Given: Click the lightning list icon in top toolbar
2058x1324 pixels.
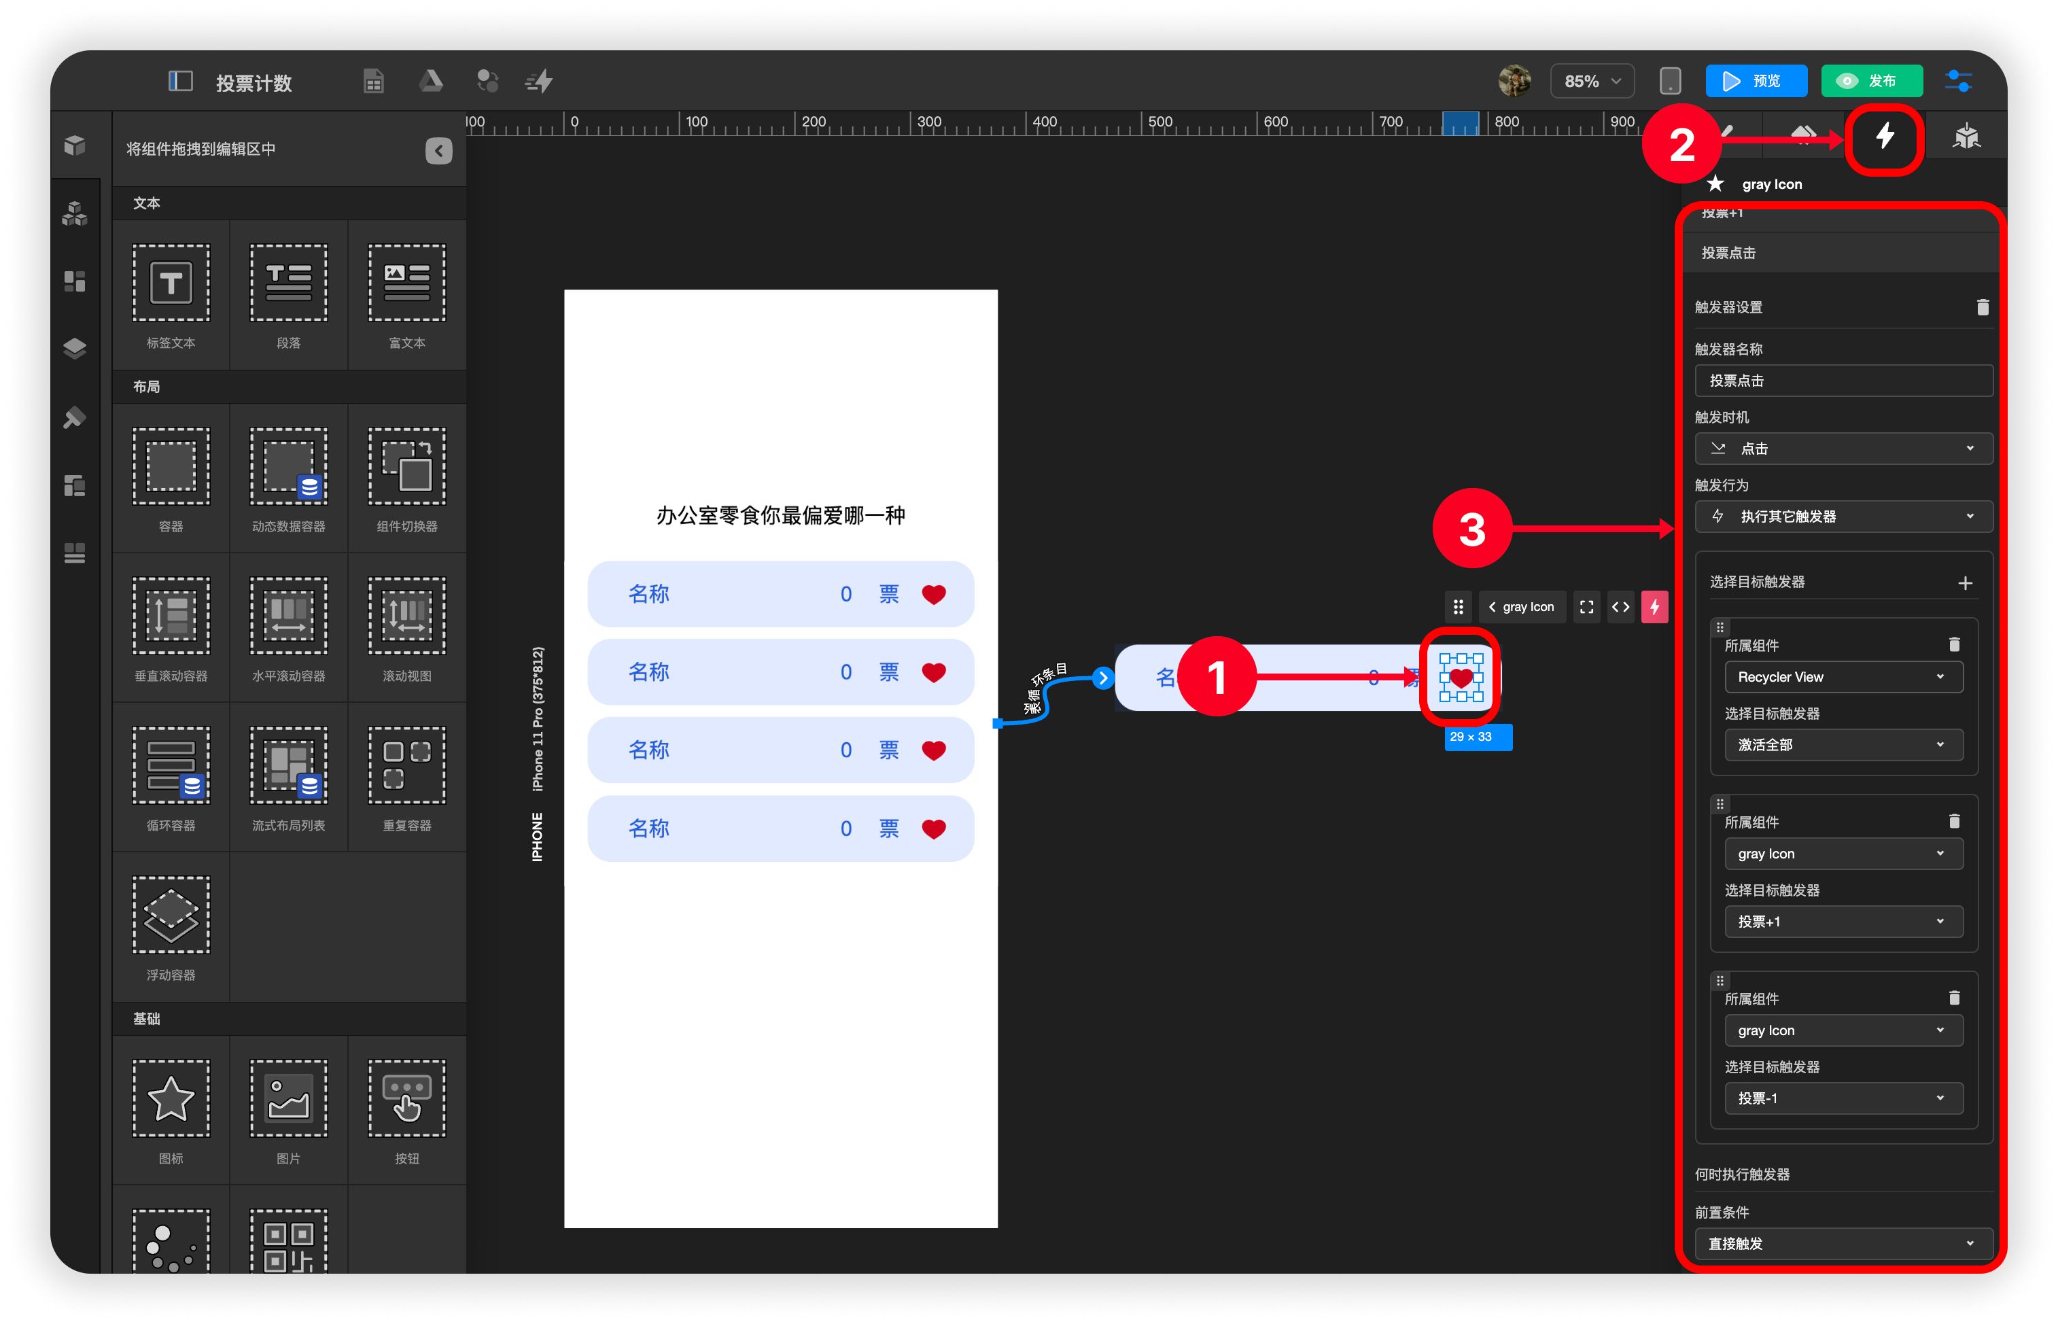Looking at the screenshot, I should pyautogui.click(x=539, y=82).
